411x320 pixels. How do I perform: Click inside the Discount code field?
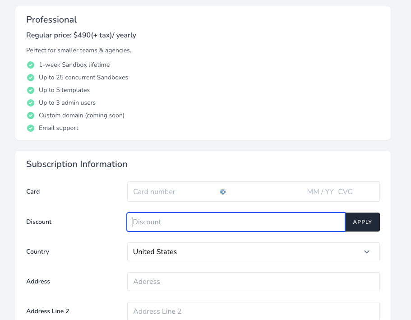click(x=236, y=222)
